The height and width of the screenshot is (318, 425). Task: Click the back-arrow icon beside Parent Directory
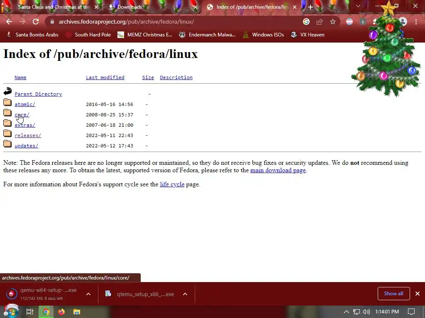[x=7, y=92]
